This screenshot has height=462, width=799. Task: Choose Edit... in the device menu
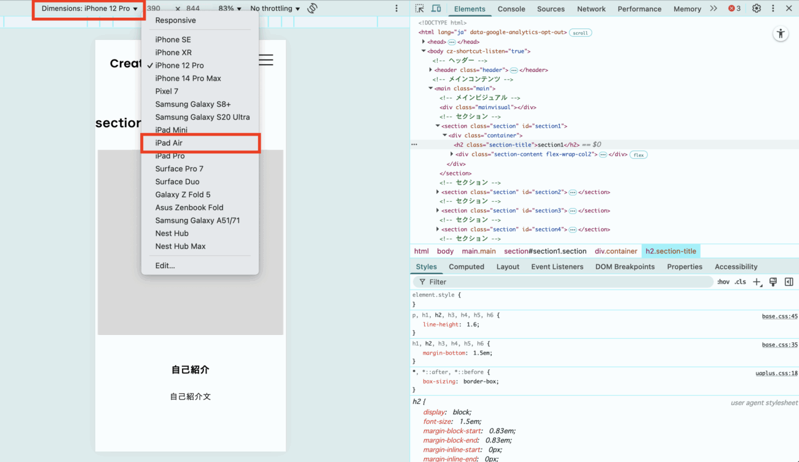pyautogui.click(x=165, y=266)
